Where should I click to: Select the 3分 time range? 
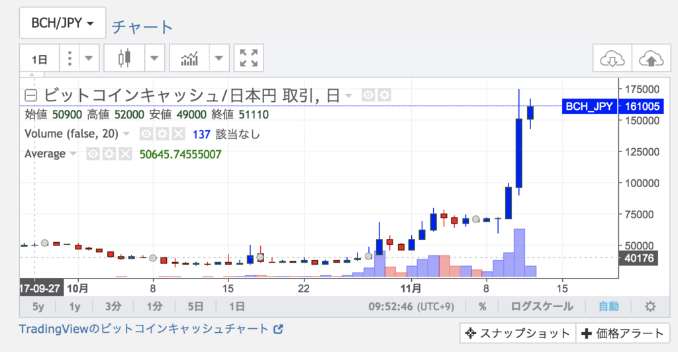click(113, 306)
